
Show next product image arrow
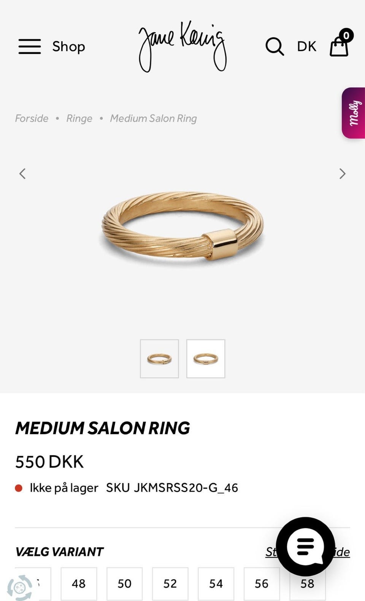pyautogui.click(x=342, y=174)
